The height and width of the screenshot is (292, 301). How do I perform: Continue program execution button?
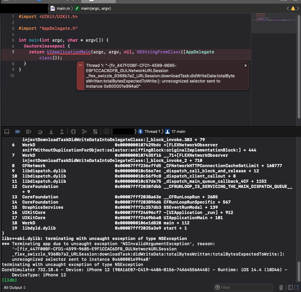[28, 132]
